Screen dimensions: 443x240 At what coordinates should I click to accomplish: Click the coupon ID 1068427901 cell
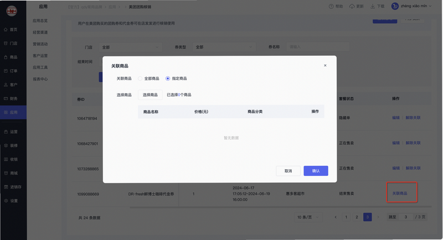[x=87, y=144]
